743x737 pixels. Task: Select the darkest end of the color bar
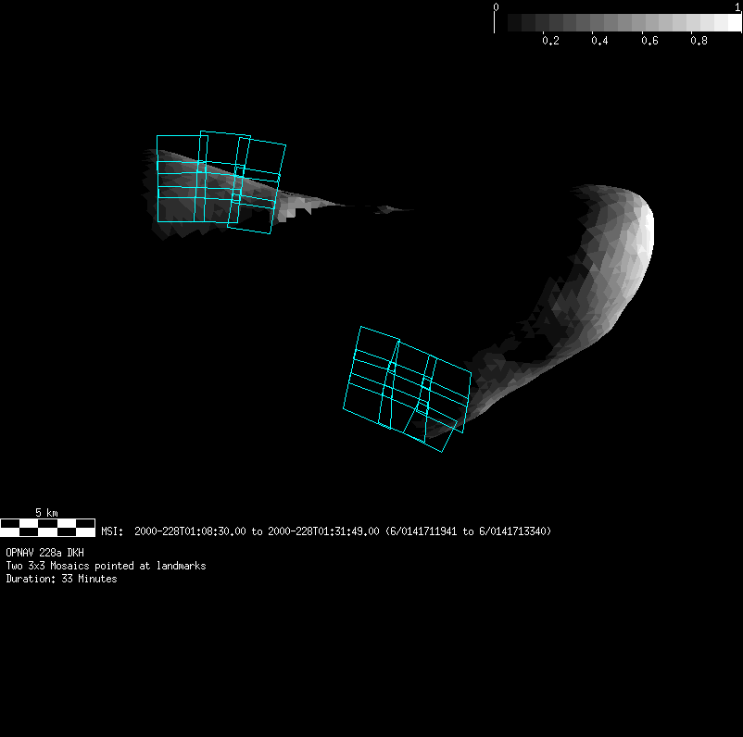(502, 23)
